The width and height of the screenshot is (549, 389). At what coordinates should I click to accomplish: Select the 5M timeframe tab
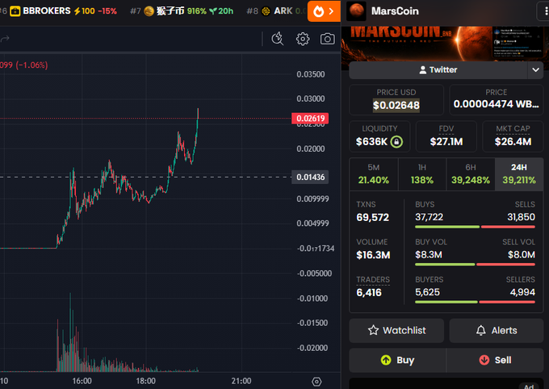(374, 174)
